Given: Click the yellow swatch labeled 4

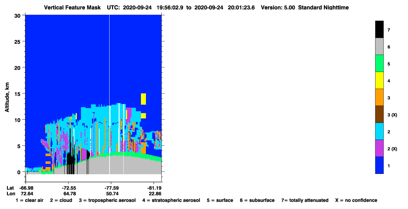Looking at the screenshot, I should [379, 80].
